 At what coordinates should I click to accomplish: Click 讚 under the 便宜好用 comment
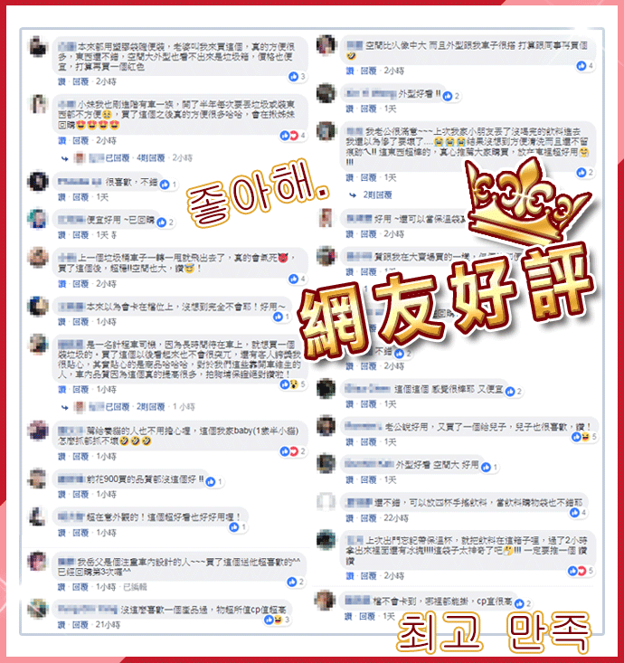[x=61, y=234]
